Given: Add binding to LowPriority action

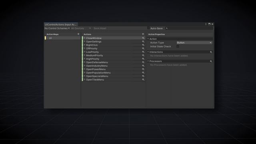Looking at the screenshot, I should click(143, 52).
